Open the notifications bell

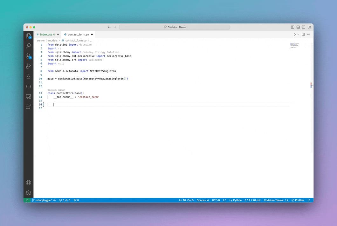pyautogui.click(x=309, y=200)
